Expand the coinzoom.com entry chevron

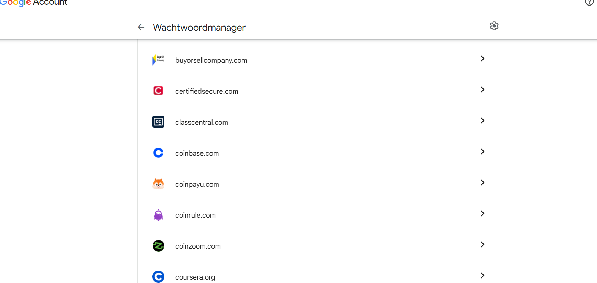(x=482, y=245)
